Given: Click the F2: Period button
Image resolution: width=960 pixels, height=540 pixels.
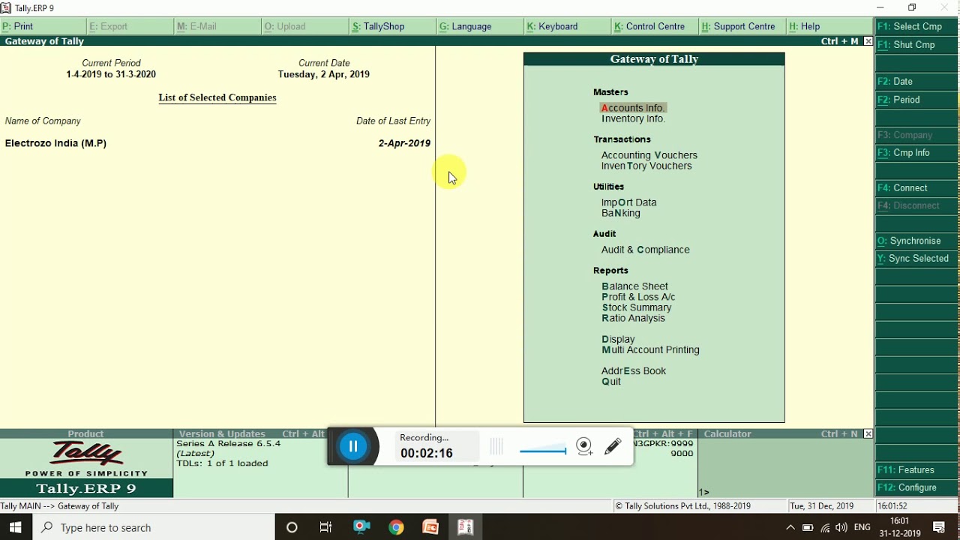Looking at the screenshot, I should point(916,100).
